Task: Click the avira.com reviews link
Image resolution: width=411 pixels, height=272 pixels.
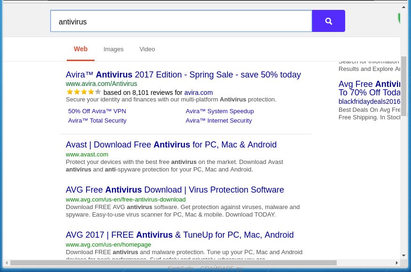Action: 198,93
